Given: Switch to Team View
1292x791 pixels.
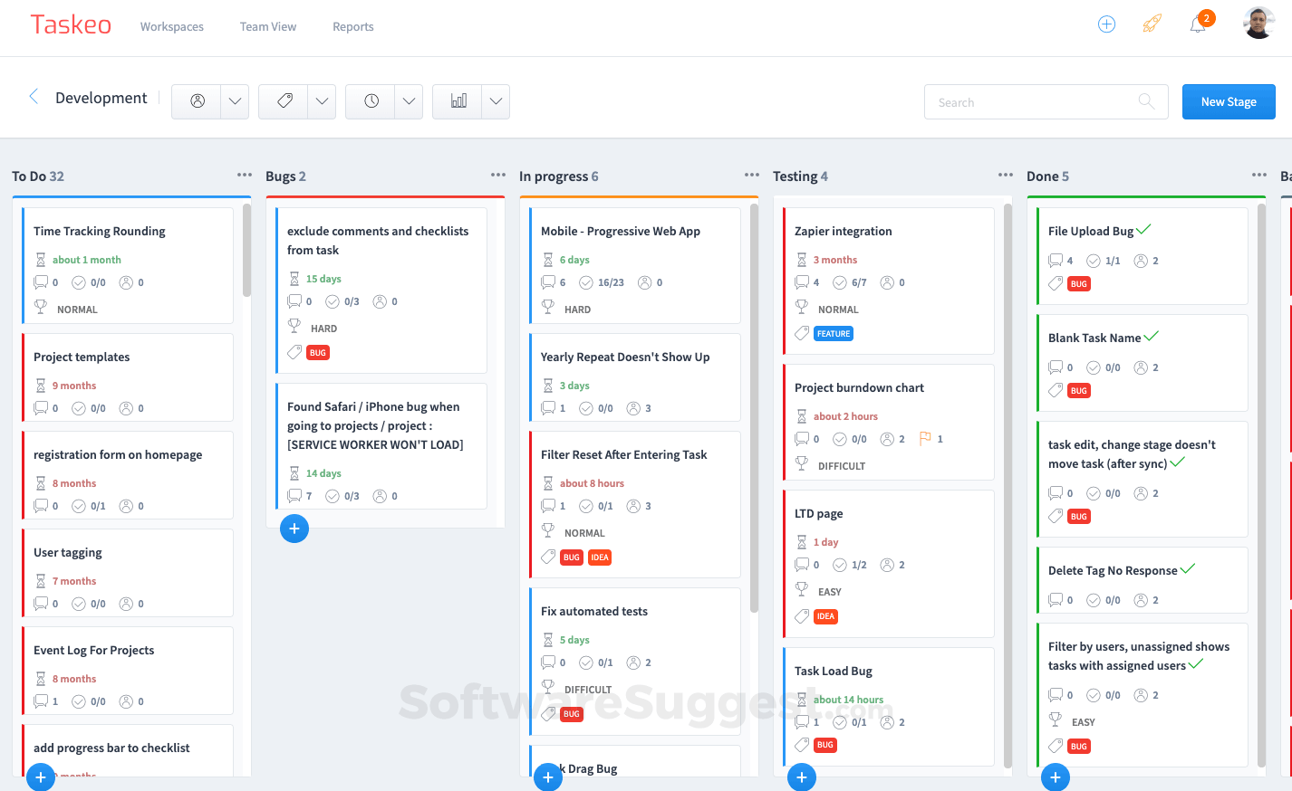Looking at the screenshot, I should pyautogui.click(x=267, y=26).
